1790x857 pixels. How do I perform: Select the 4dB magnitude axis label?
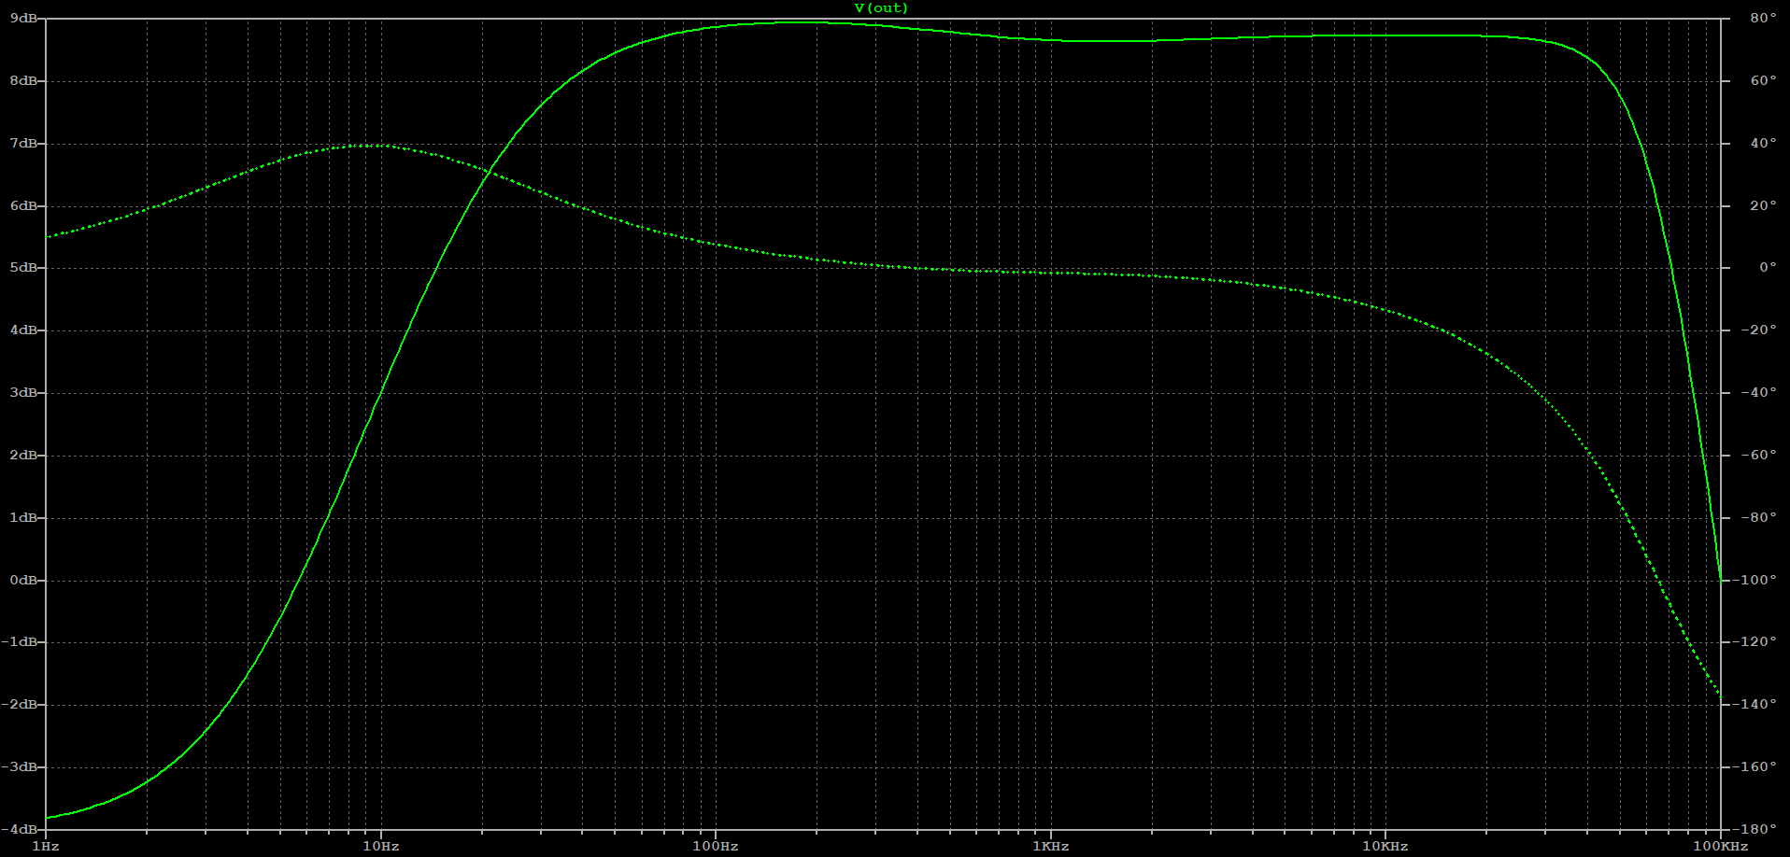[x=24, y=330]
